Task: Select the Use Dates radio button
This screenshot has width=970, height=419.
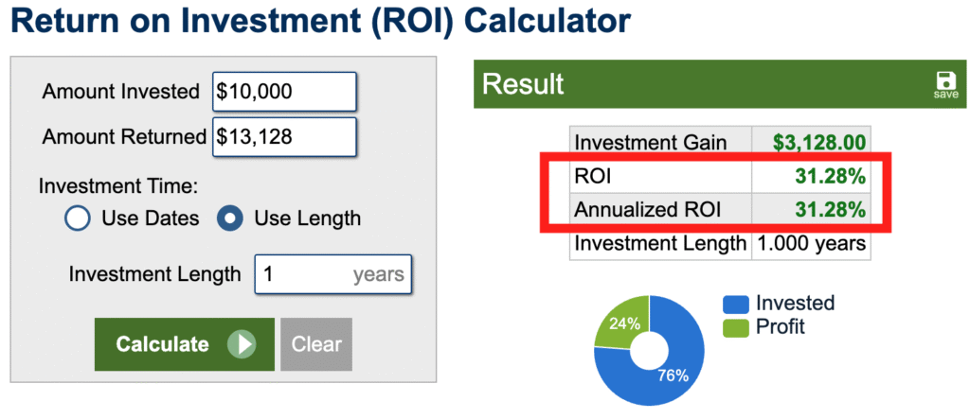Action: click(77, 218)
